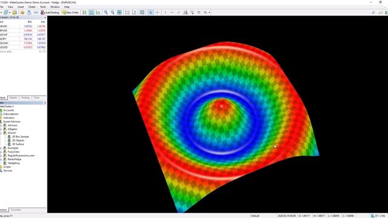Image resolution: width=388 pixels, height=218 pixels.
Task: Switch to Favorites tab in Navigator
Action: pos(16,210)
